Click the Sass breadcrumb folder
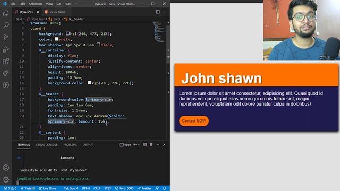The width and height of the screenshot is (340, 191). (19, 19)
